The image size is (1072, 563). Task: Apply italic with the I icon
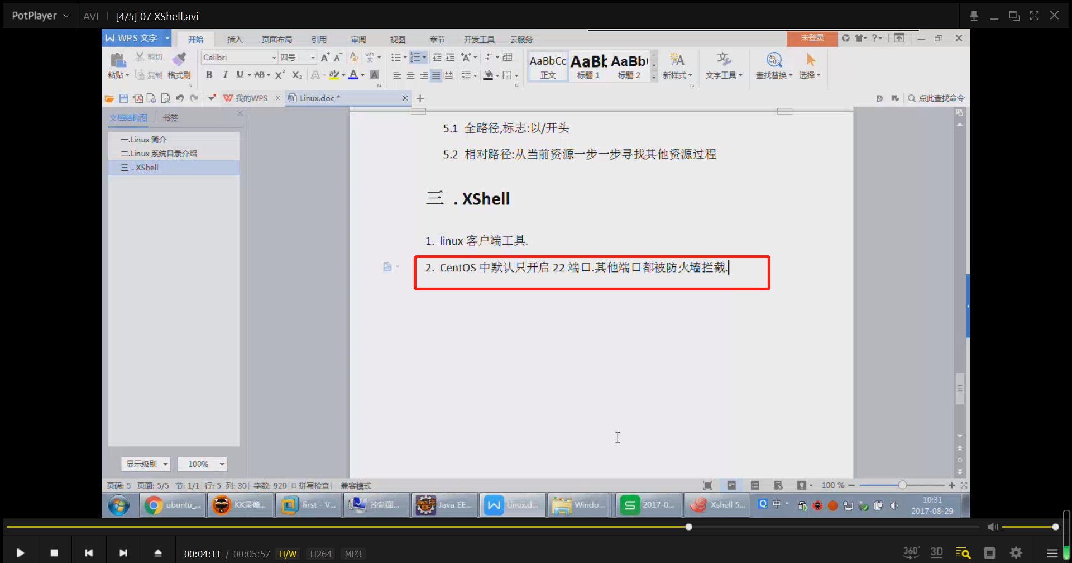click(x=225, y=75)
